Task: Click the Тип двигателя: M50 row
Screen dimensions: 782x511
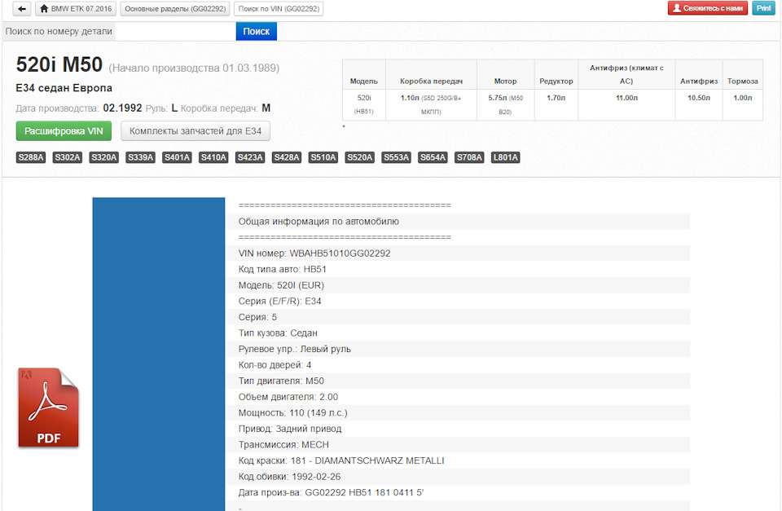Action: pos(458,381)
